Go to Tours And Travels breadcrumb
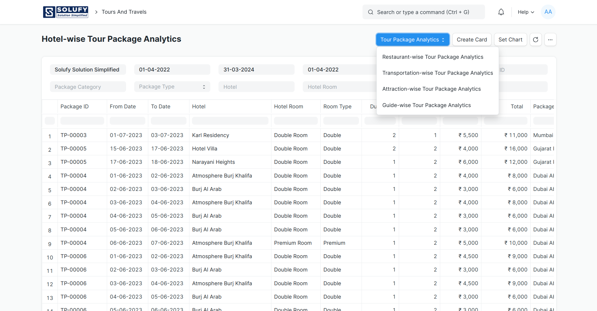 [x=124, y=12]
